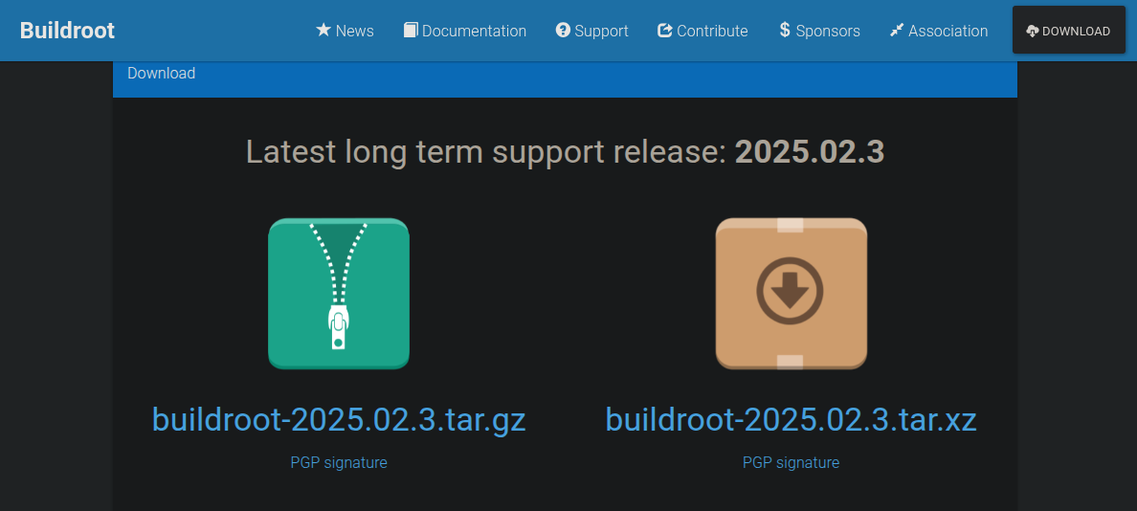Click the Association arrows icon
Image resolution: width=1137 pixels, height=511 pixels.
coord(897,31)
